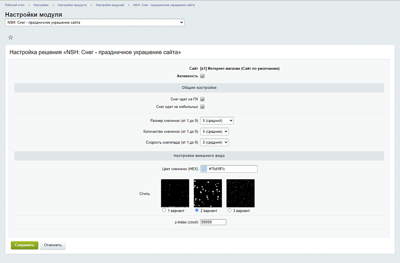Open the Размер снежинок dropdown
The width and height of the screenshot is (400, 263).
coord(217,121)
